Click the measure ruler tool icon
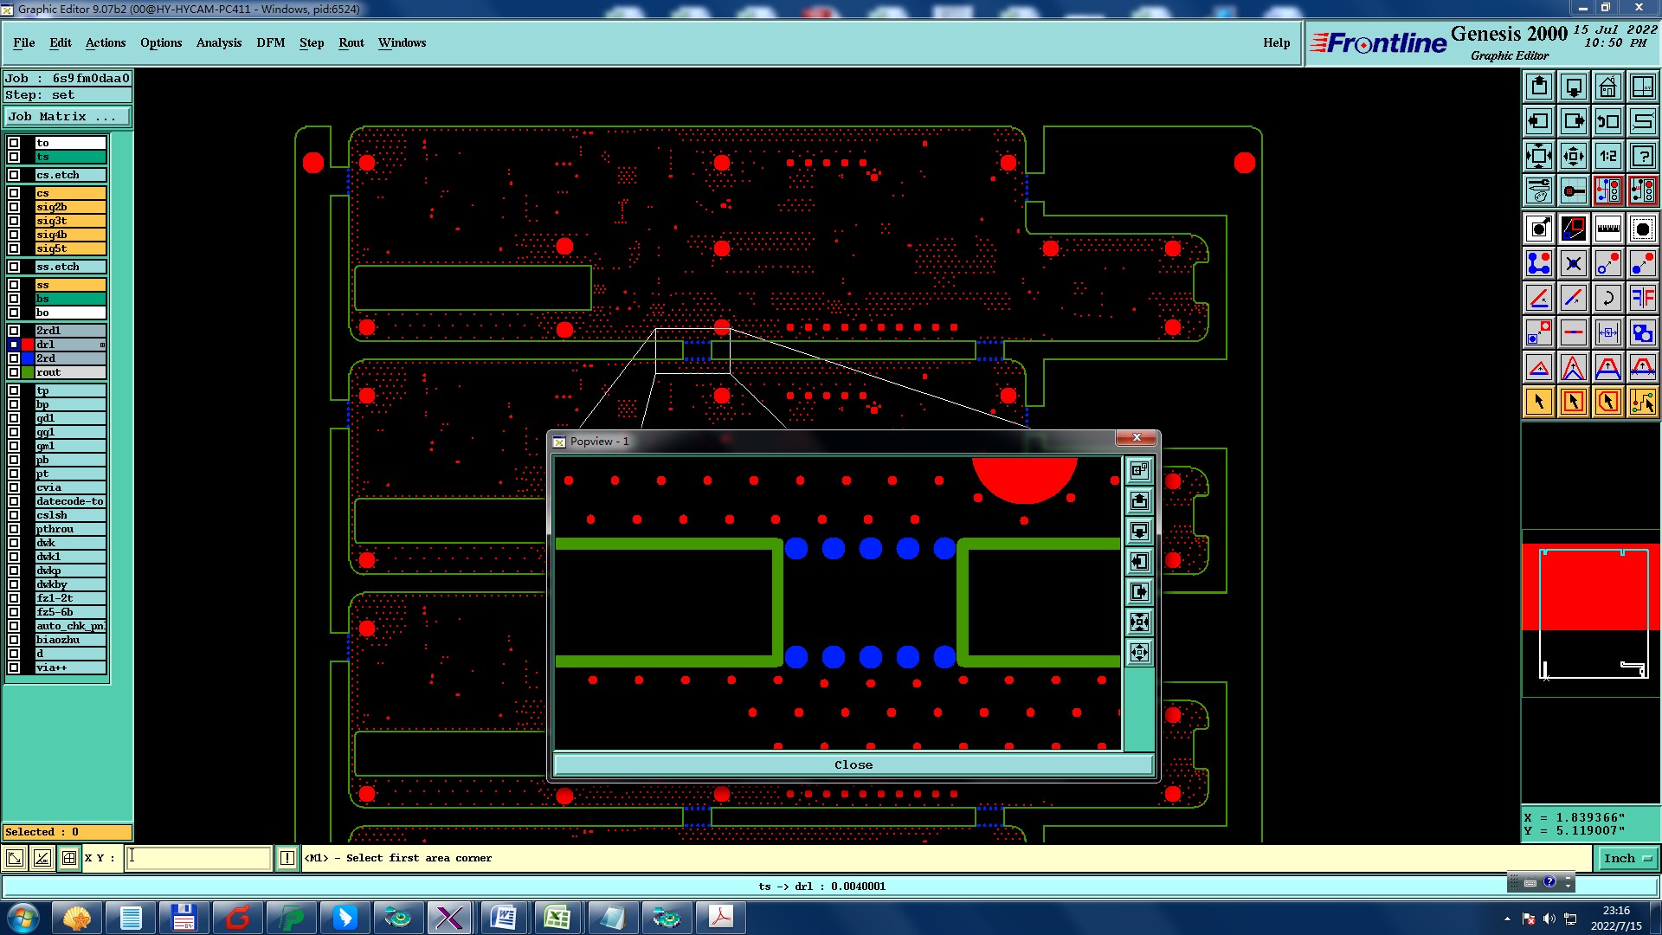The height and width of the screenshot is (935, 1662). [x=1607, y=229]
